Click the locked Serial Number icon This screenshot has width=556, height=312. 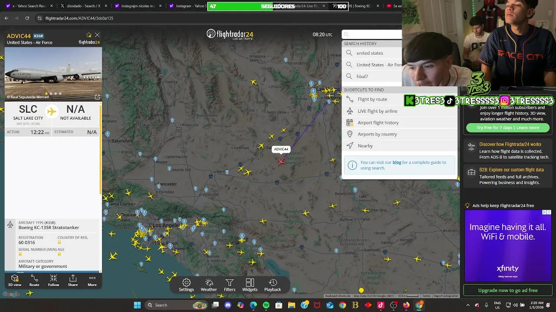coord(20,254)
